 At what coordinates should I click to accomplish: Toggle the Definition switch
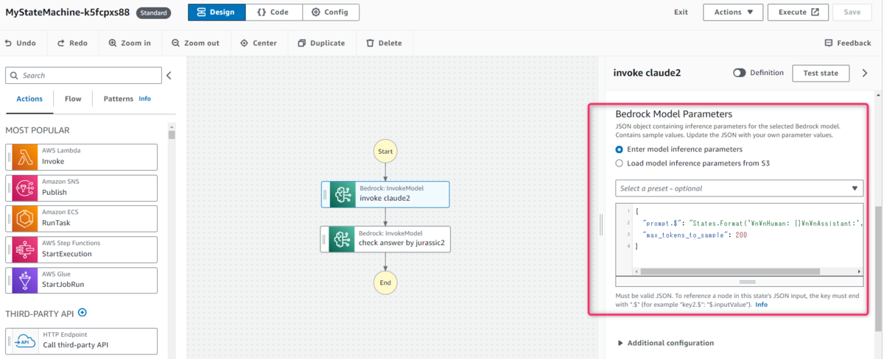tap(740, 73)
